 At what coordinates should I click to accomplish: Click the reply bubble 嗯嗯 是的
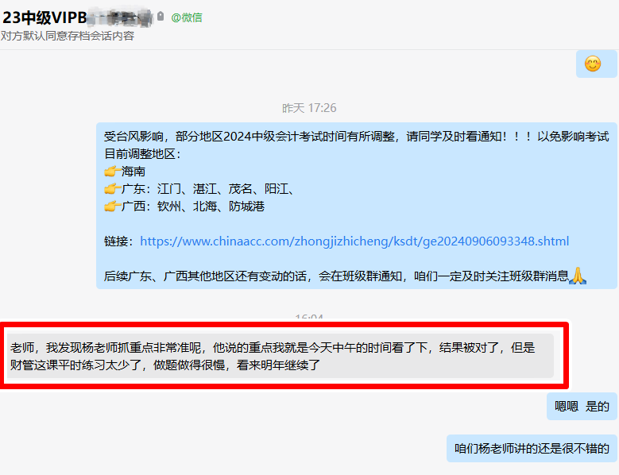[x=582, y=407]
